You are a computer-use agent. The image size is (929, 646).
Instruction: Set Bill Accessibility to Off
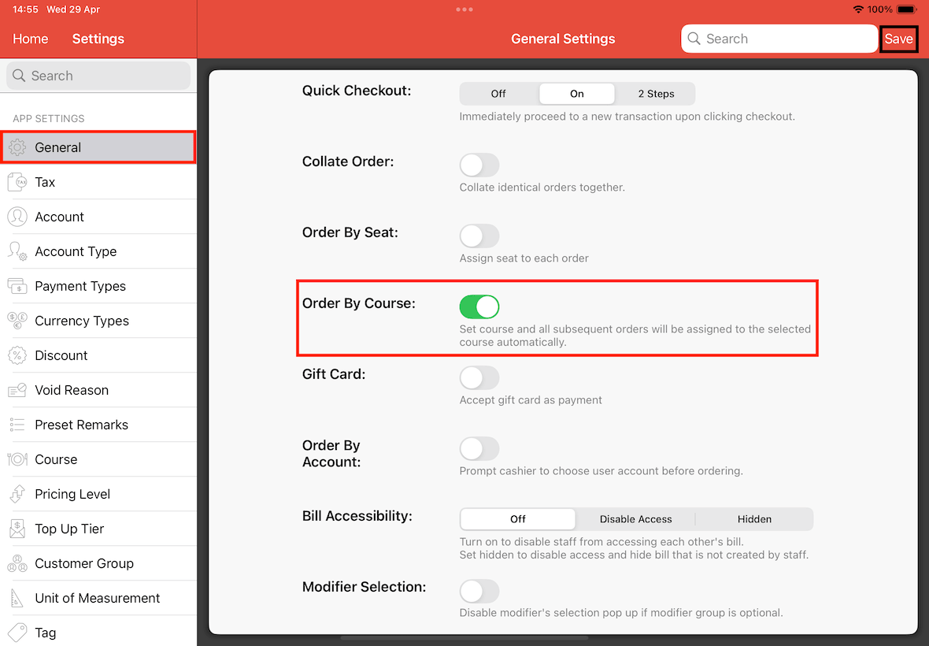[518, 519]
